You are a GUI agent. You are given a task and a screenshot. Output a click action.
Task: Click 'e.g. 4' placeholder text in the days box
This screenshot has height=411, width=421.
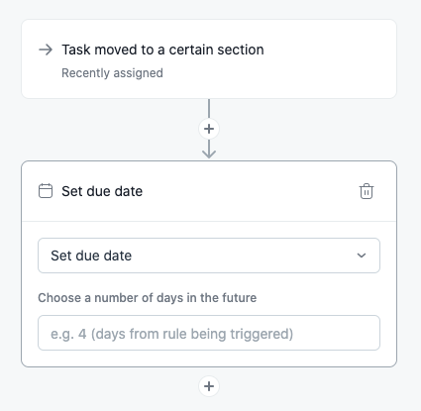68,334
